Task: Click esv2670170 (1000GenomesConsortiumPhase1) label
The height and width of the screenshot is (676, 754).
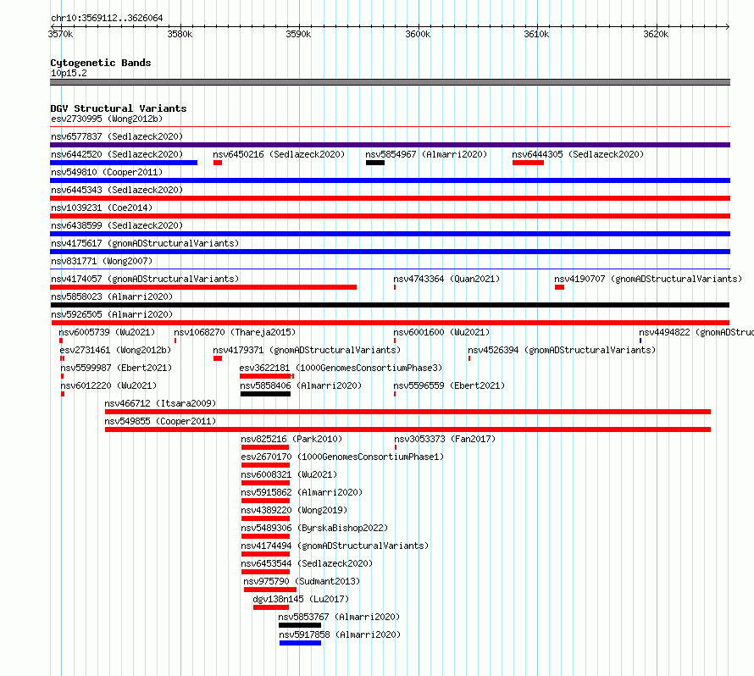Action: coord(342,457)
